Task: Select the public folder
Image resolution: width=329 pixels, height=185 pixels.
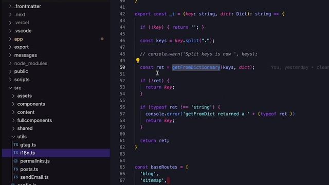Action: [21, 71]
